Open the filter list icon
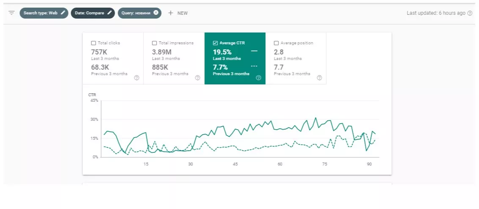Screen dimensions: 479x209 11,13
